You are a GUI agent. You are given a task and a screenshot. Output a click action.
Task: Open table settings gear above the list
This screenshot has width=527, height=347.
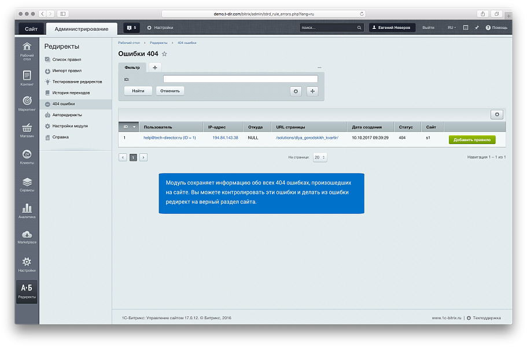[x=496, y=115]
